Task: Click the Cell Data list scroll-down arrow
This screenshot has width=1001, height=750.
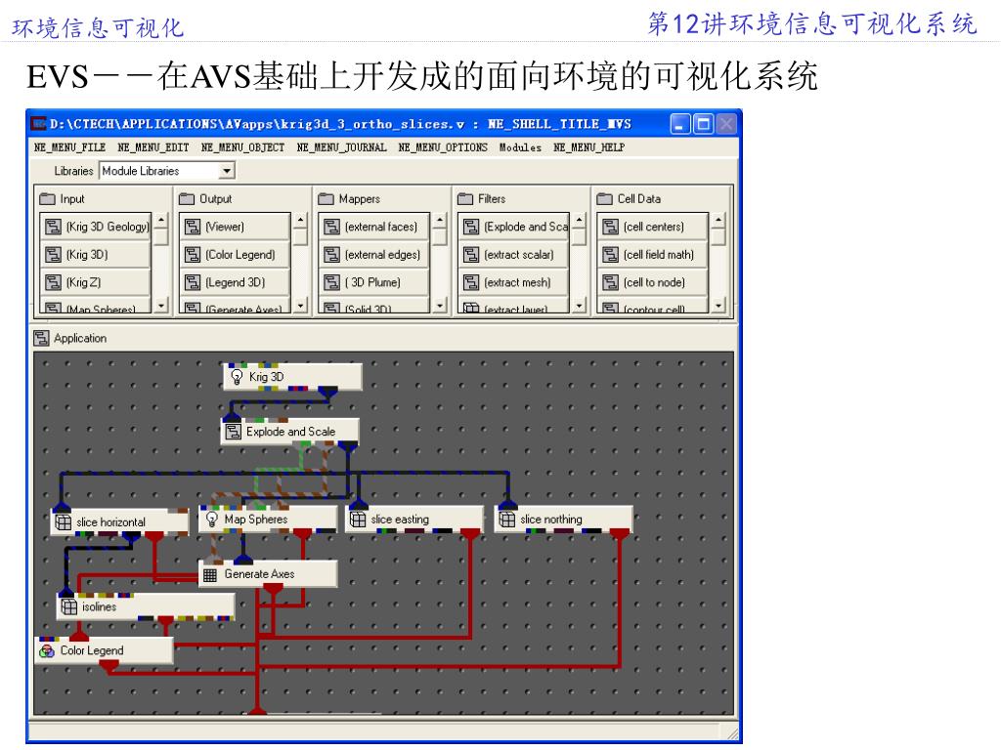Action: (x=718, y=306)
